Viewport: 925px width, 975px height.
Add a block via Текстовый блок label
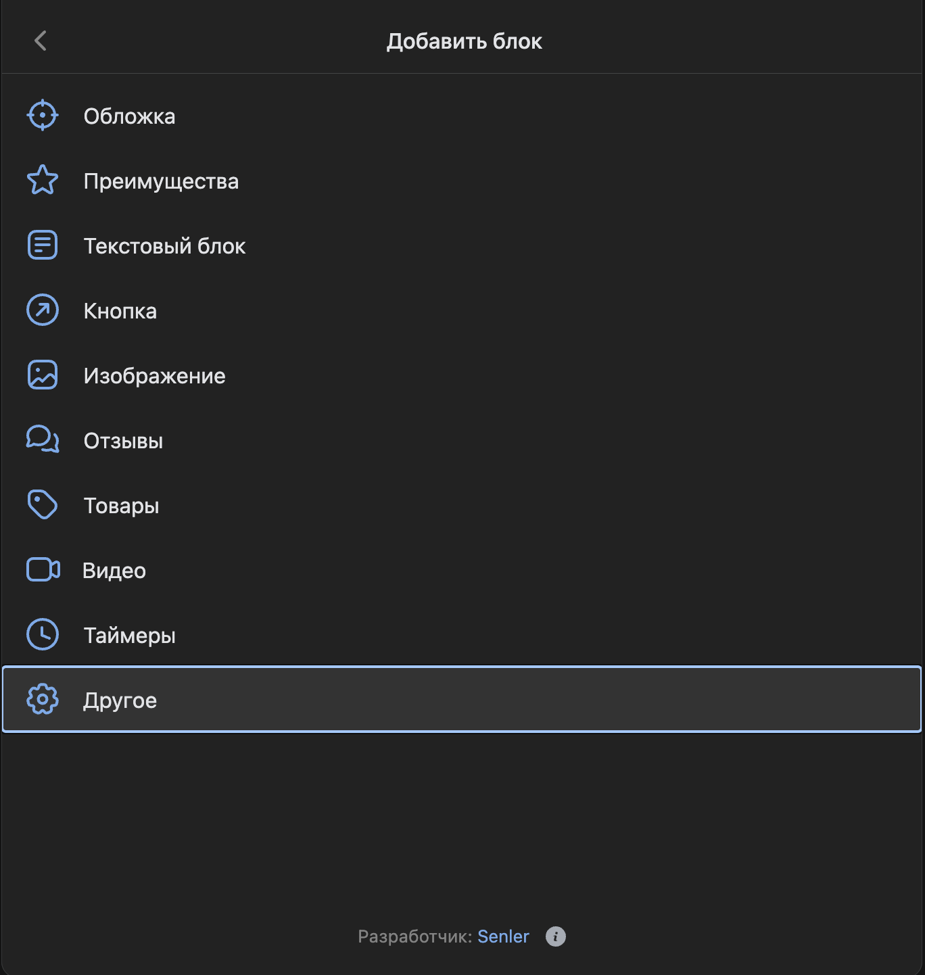click(164, 246)
